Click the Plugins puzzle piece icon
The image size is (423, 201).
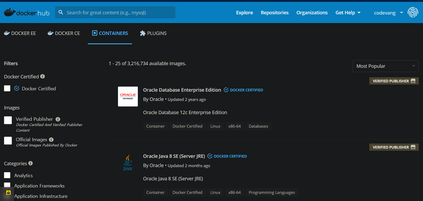143,33
